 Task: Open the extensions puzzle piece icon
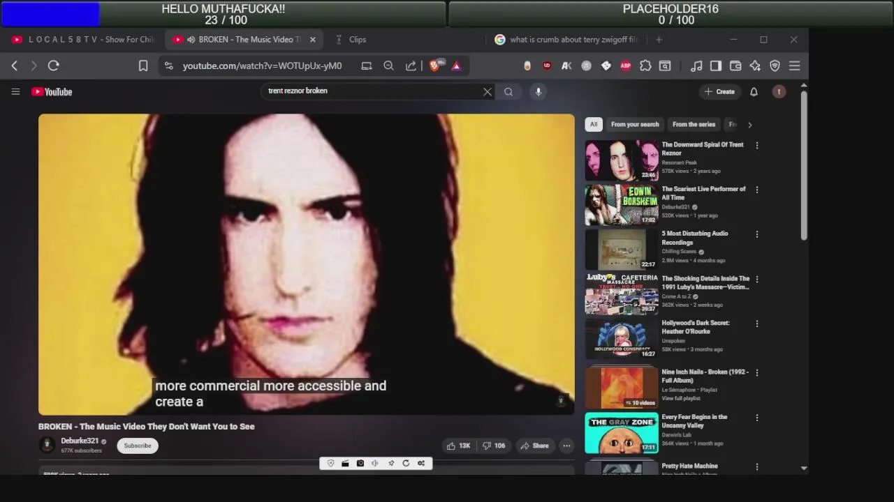(645, 66)
